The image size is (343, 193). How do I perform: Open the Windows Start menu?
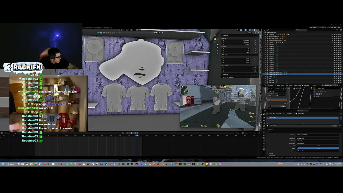point(3,164)
